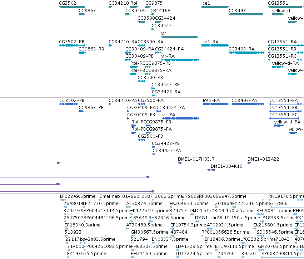Select the CG34424-RA transcript label
Image resolution: width=304 pixels, height=259 pixels.
point(170,49)
